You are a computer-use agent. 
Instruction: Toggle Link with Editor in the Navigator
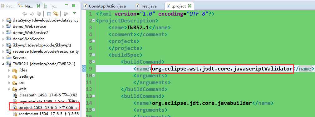56,14
